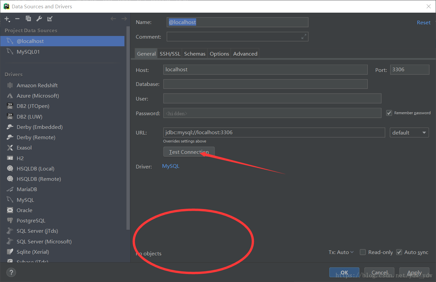Viewport: 436px width, 282px height.
Task: Open the MySQL driver link
Action: (x=171, y=166)
